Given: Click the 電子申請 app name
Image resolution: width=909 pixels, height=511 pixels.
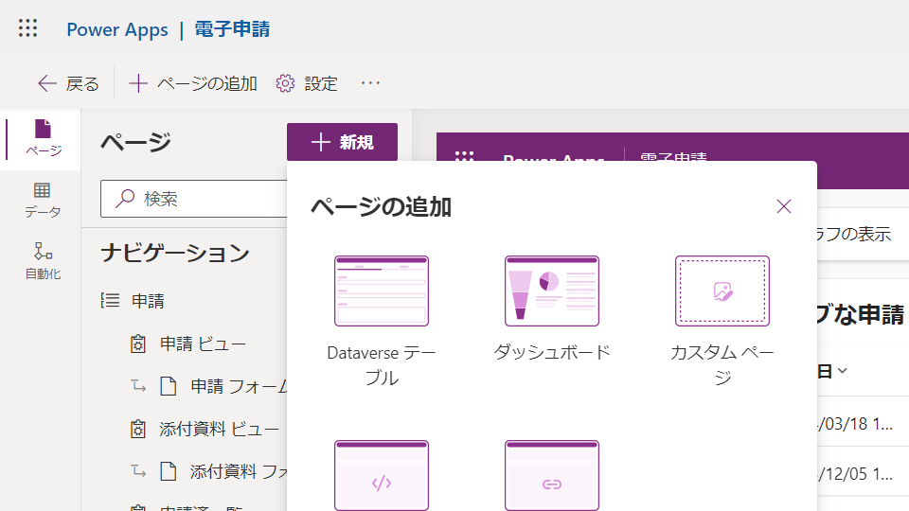Looking at the screenshot, I should tap(232, 29).
